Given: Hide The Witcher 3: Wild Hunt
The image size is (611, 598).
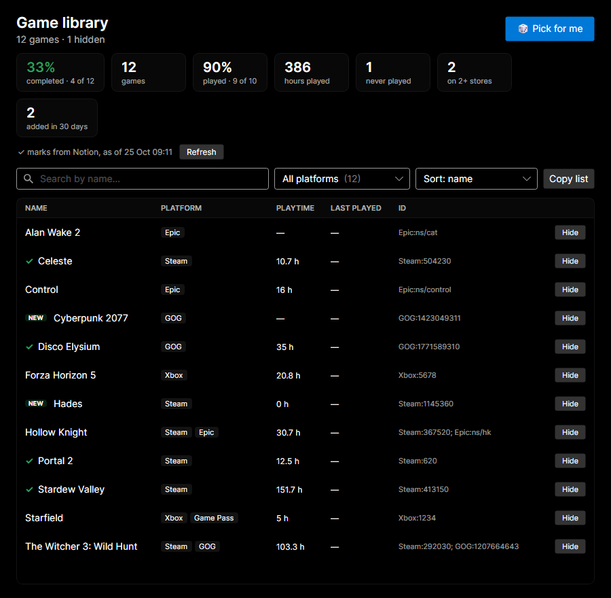Looking at the screenshot, I should [x=570, y=546].
